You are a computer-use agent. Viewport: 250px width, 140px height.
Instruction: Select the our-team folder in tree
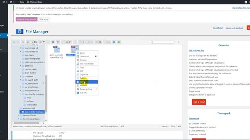click(x=29, y=55)
